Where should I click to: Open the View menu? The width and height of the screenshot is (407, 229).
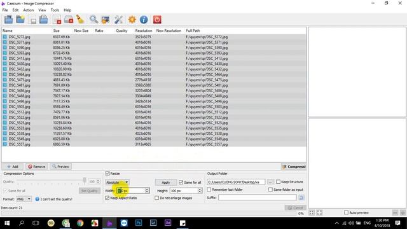tap(42, 10)
